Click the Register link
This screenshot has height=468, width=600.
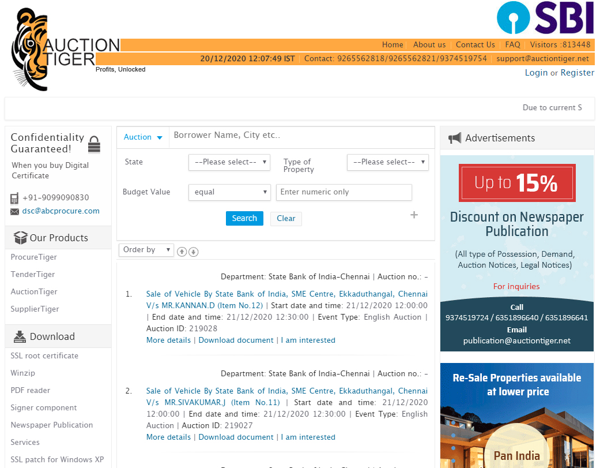point(578,73)
